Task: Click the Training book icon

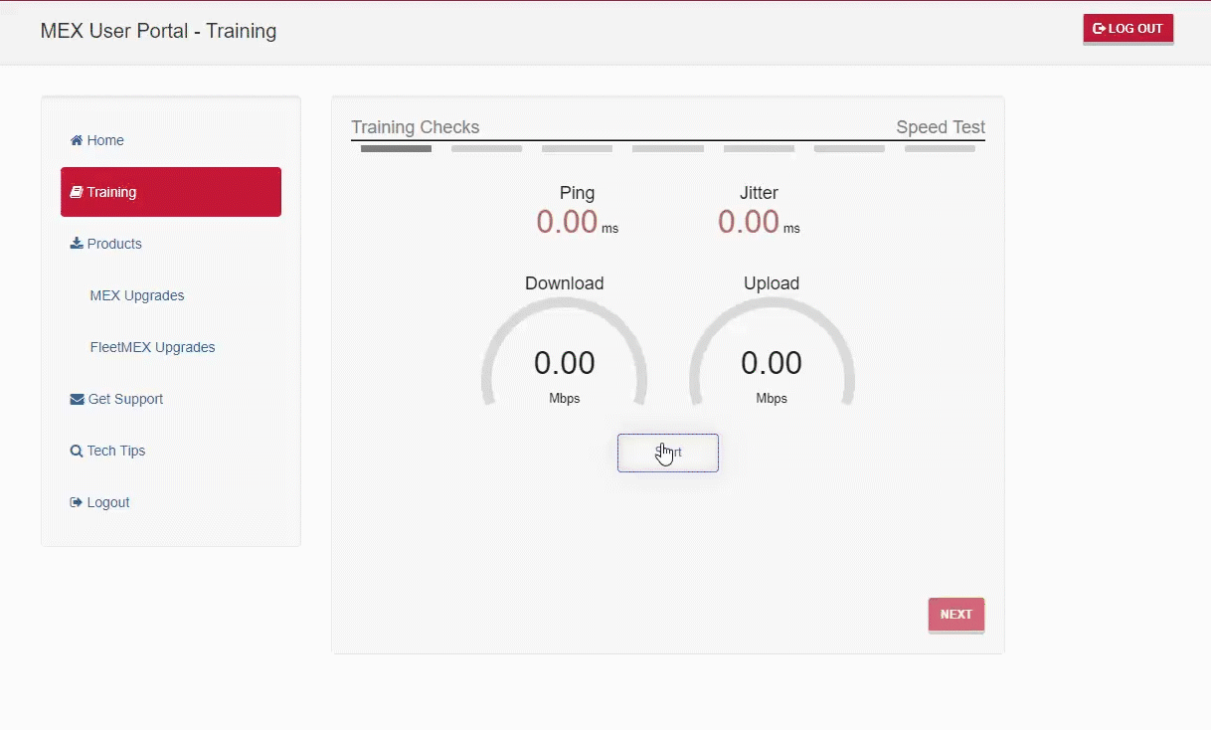Action: tap(77, 192)
